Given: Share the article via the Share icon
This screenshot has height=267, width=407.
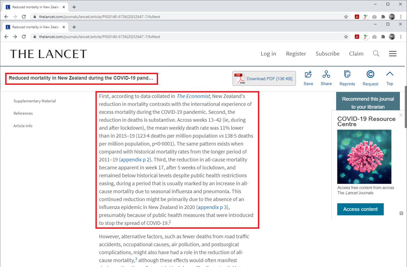Looking at the screenshot, I should 326,78.
